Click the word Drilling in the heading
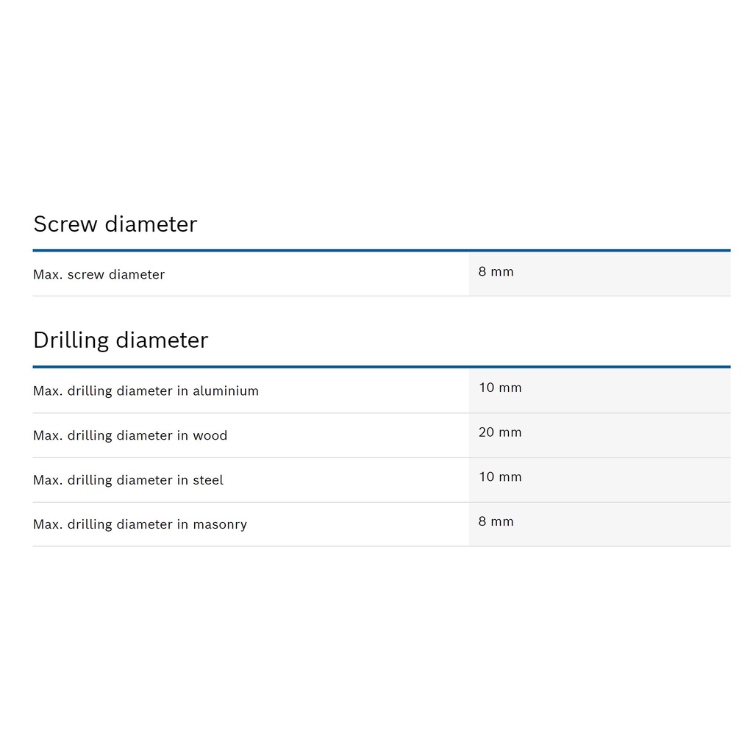Image resolution: width=753 pixels, height=753 pixels. tap(72, 340)
